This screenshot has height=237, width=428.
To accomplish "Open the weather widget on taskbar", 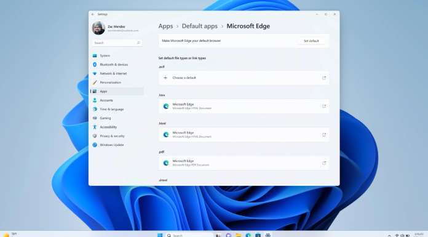I will [x=10, y=235].
